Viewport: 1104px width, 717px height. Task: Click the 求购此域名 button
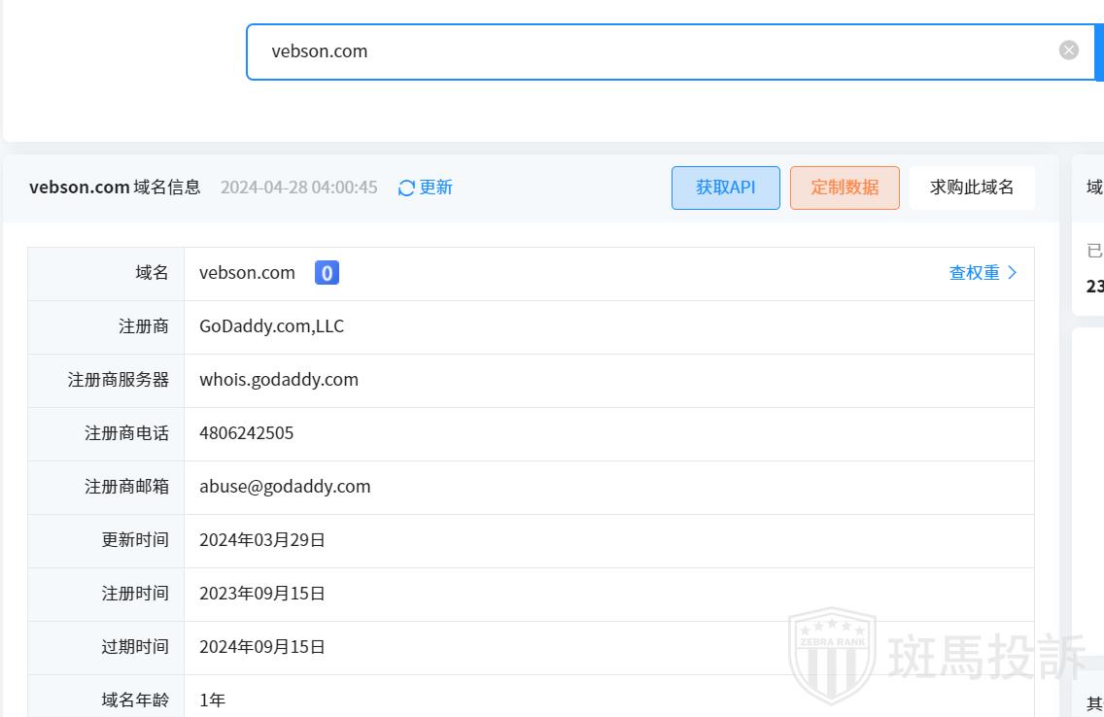pos(972,188)
